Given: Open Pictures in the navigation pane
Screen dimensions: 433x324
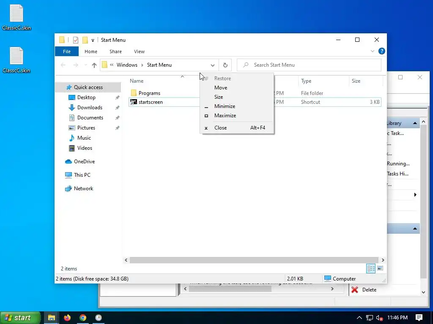Looking at the screenshot, I should 86,128.
